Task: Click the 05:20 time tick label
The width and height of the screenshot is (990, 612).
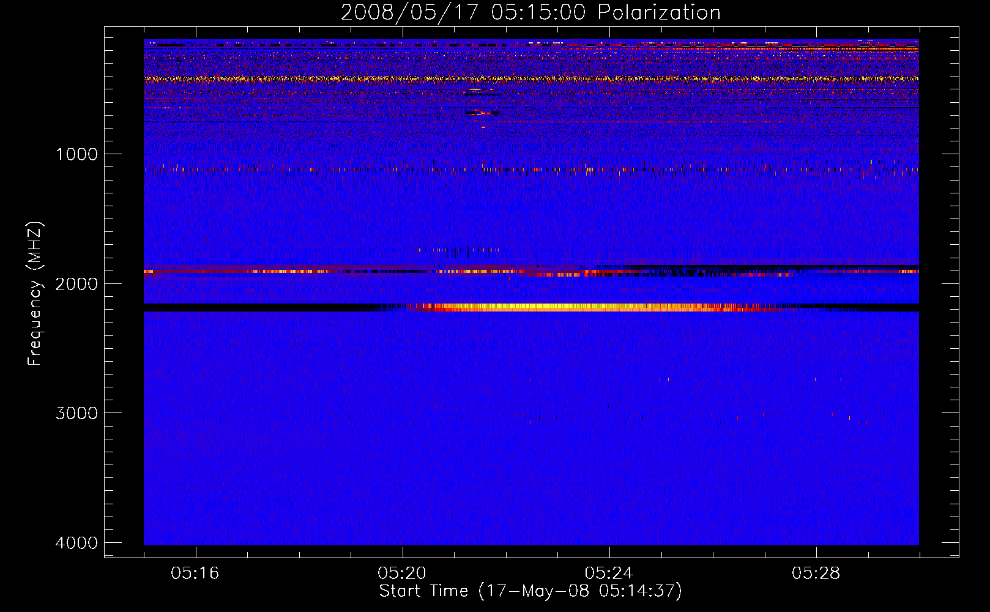Action: (x=402, y=573)
